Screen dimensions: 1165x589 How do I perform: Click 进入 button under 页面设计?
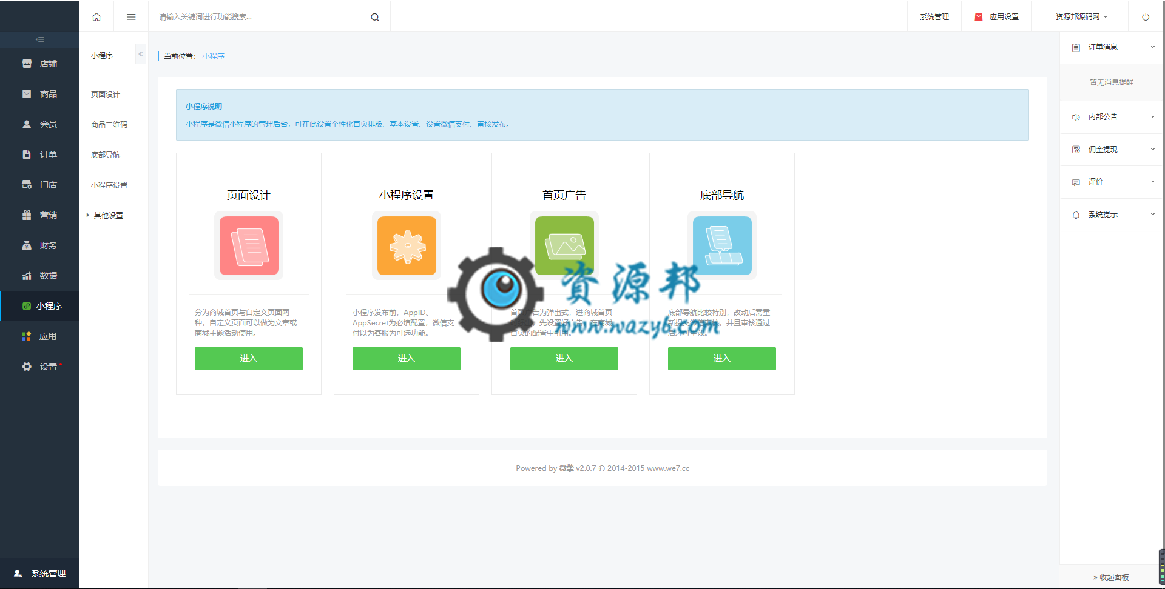point(249,359)
